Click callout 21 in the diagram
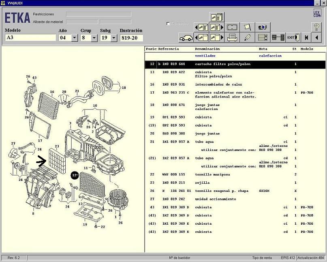Viewport: 327px width, 262px height. pyautogui.click(x=77, y=91)
